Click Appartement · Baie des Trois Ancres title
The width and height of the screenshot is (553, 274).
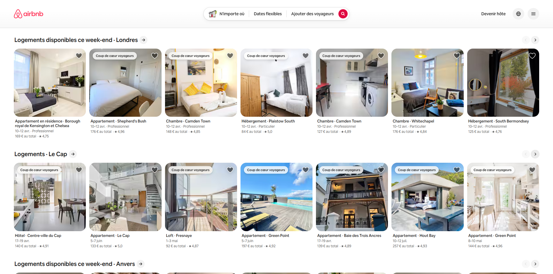(x=349, y=235)
